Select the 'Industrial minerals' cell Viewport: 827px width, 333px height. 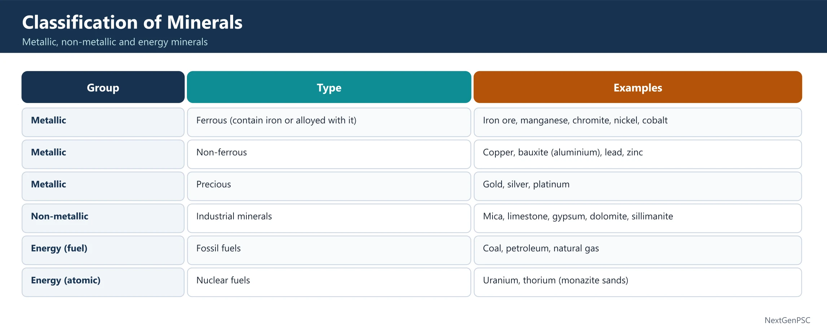coord(329,218)
